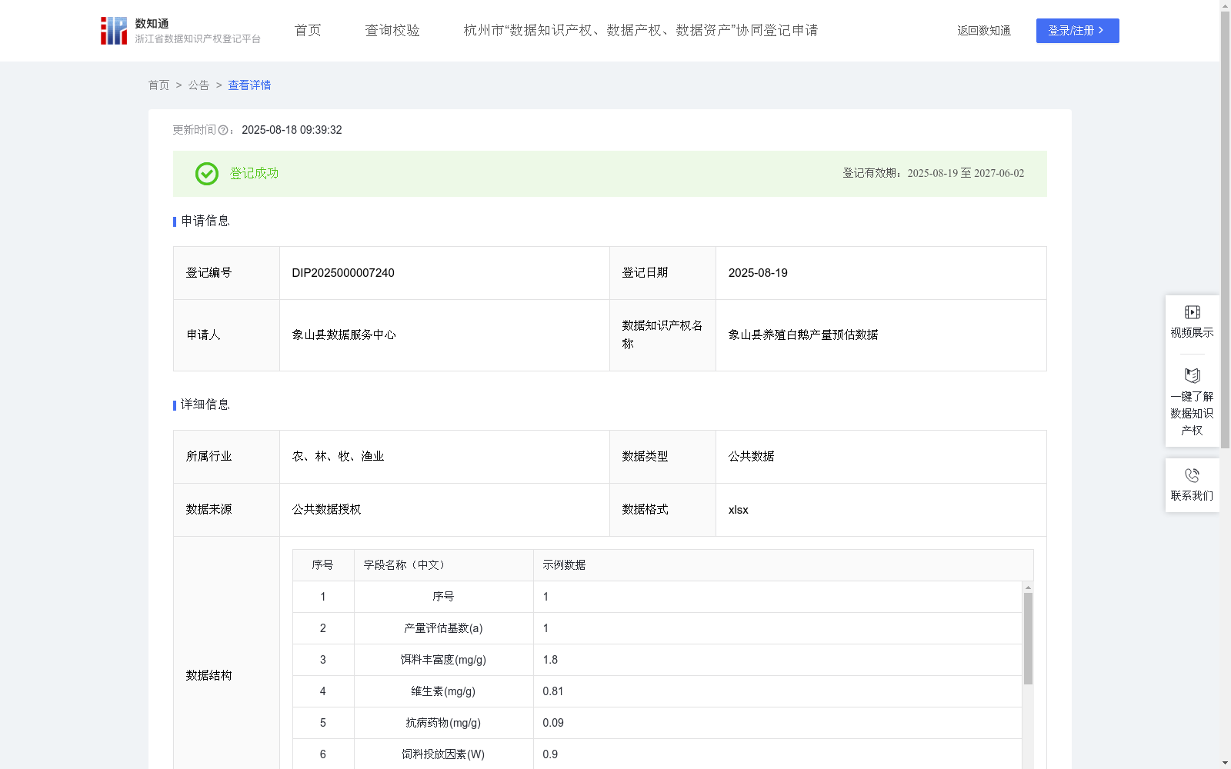
Task: Click the sample value 0.81
Action: point(552,691)
